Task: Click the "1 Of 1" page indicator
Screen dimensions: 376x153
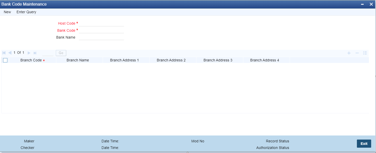Action: click(19, 53)
